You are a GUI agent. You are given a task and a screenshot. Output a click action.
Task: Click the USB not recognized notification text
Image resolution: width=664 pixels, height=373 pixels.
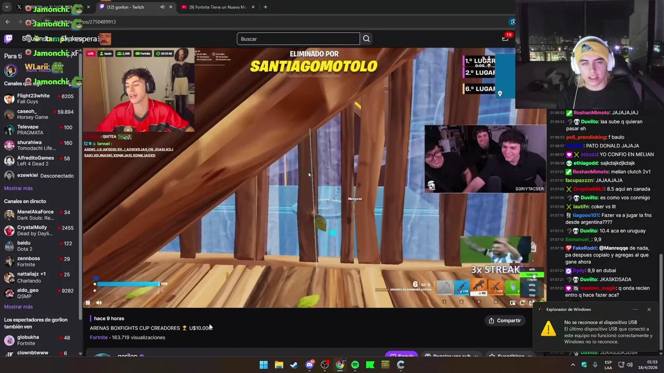point(608,332)
